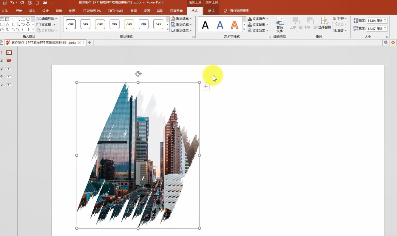Screen dimensions: 397x236
Task: Undo the last action
Action: 12,2
